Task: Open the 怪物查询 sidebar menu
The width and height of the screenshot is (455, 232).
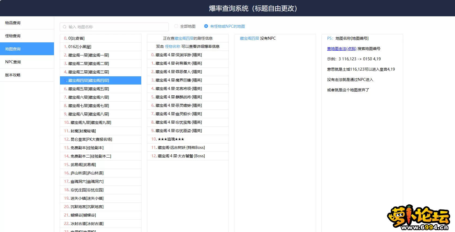Action: pyautogui.click(x=27, y=36)
